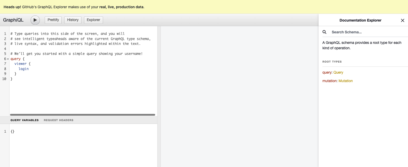Image resolution: width=408 pixels, height=167 pixels.
Task: Click the Prettify button
Action: [53, 20]
